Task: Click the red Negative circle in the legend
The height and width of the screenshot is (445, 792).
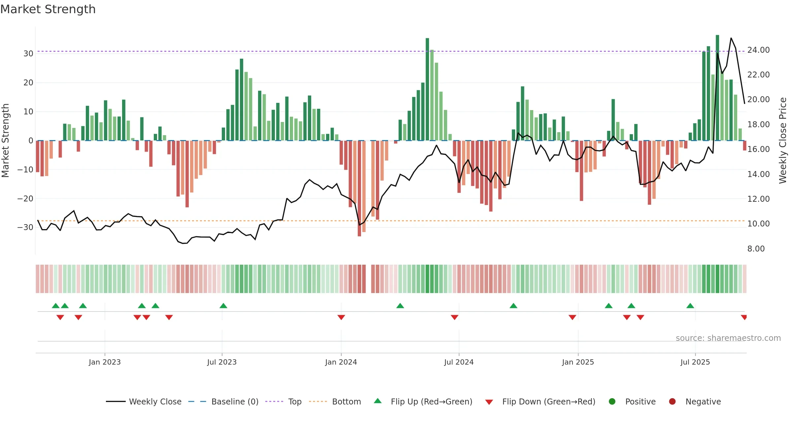Action: pos(672,401)
